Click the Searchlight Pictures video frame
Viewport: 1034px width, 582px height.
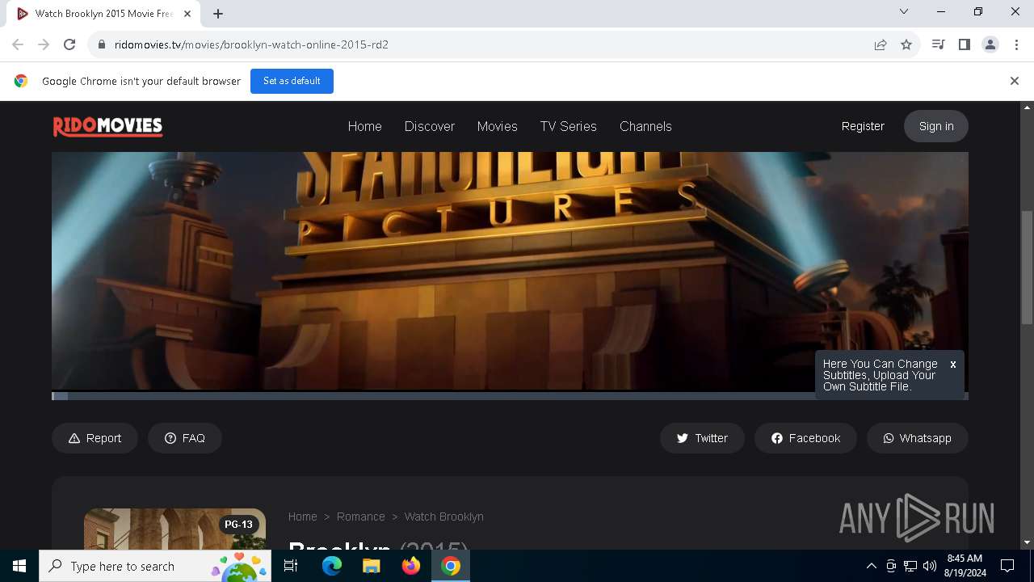pos(510,272)
